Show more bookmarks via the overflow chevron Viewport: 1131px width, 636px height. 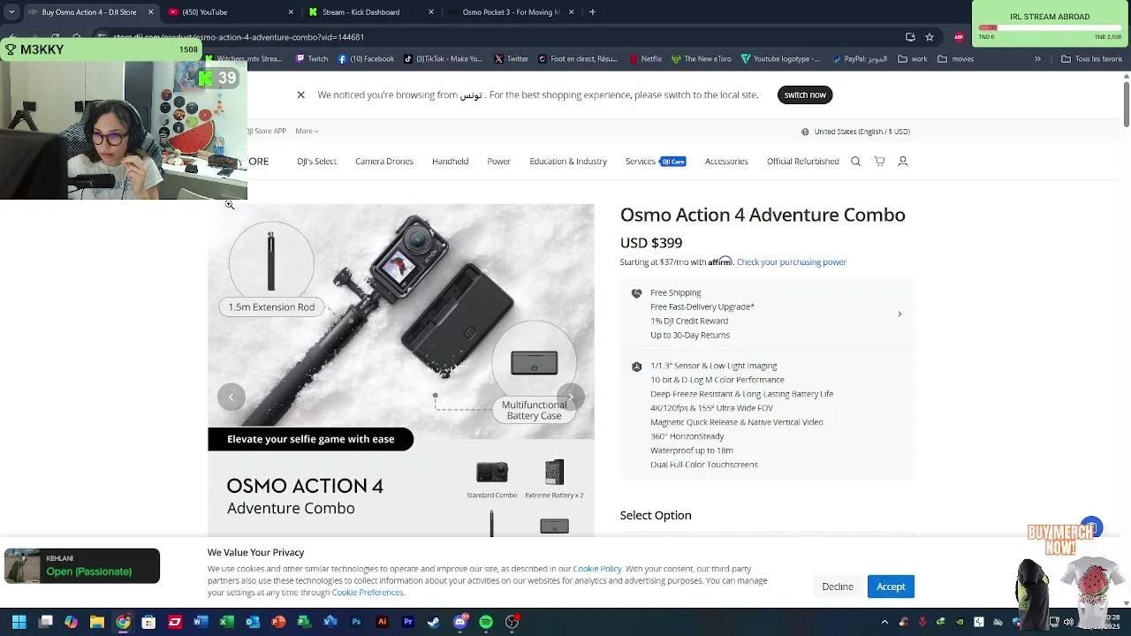1037,59
